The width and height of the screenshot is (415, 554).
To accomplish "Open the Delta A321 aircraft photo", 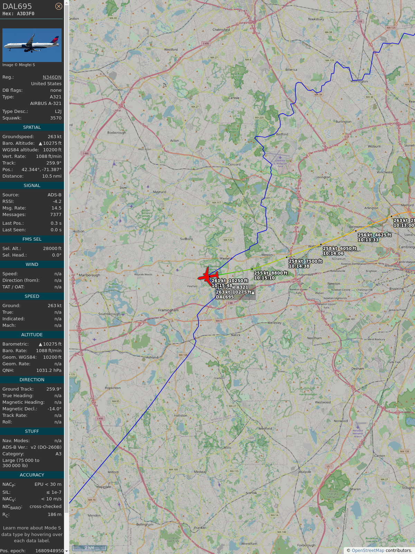I will click(32, 45).
